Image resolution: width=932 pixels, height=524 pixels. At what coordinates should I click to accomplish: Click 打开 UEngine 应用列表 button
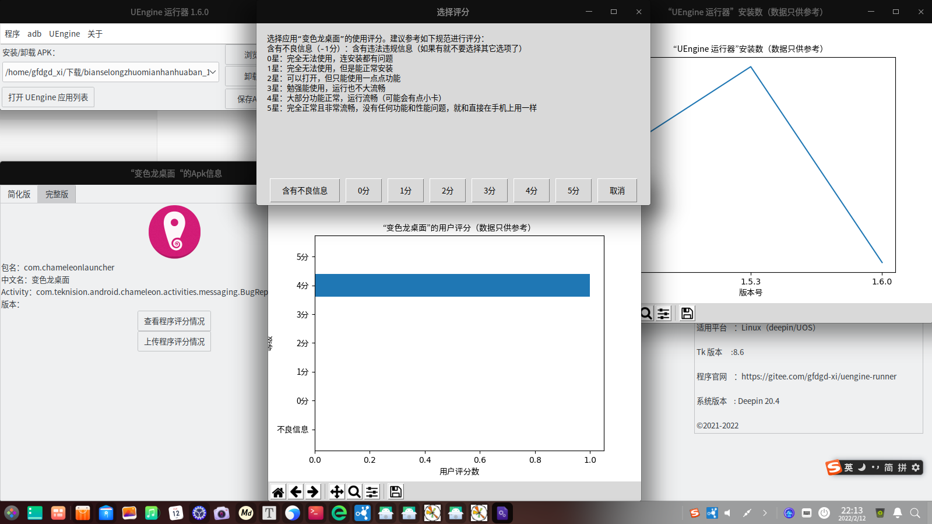48,97
